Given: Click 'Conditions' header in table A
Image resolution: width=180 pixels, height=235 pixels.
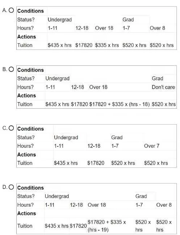Looking at the screenshot, I should pos(30,11).
